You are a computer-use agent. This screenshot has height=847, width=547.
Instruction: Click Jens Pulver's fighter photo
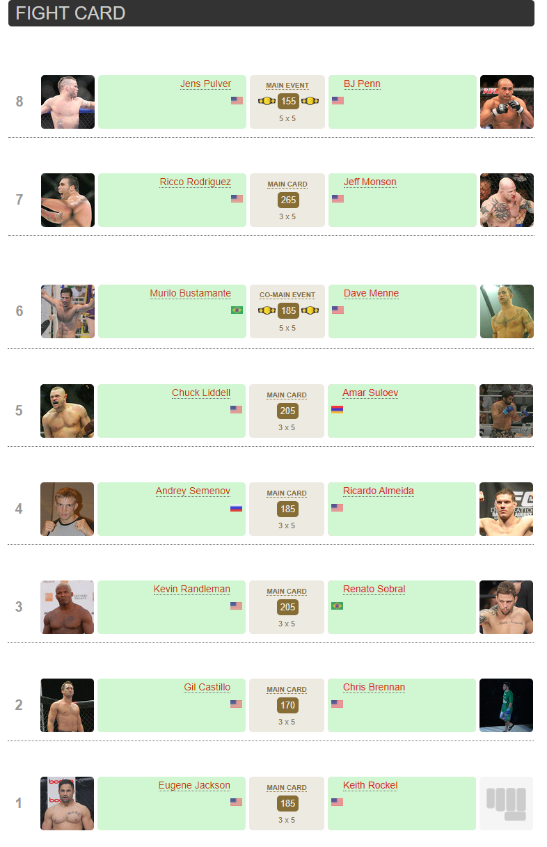click(x=68, y=102)
